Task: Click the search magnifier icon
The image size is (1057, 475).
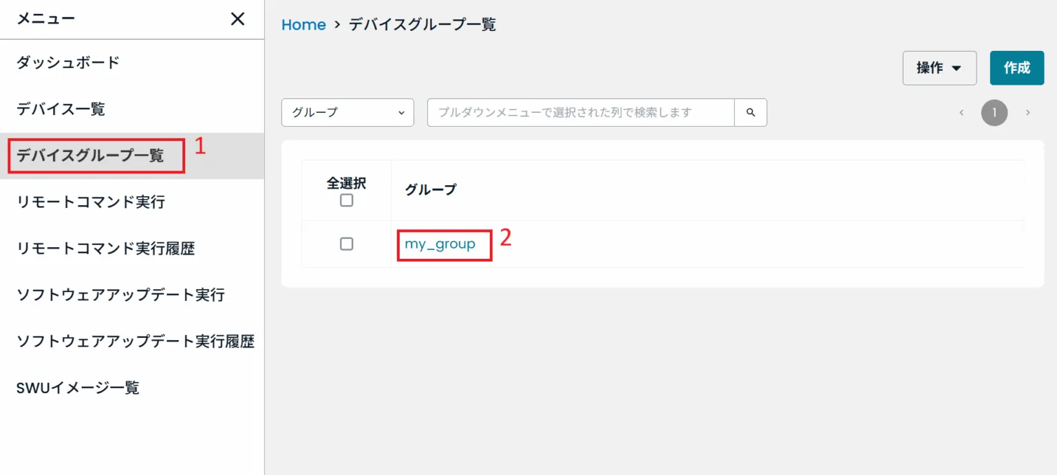Action: point(750,112)
